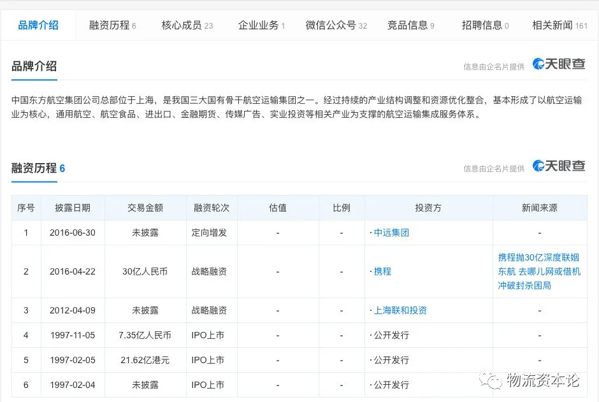599x402 pixels.
Task: Select the 企业业务 tab
Action: [x=261, y=25]
